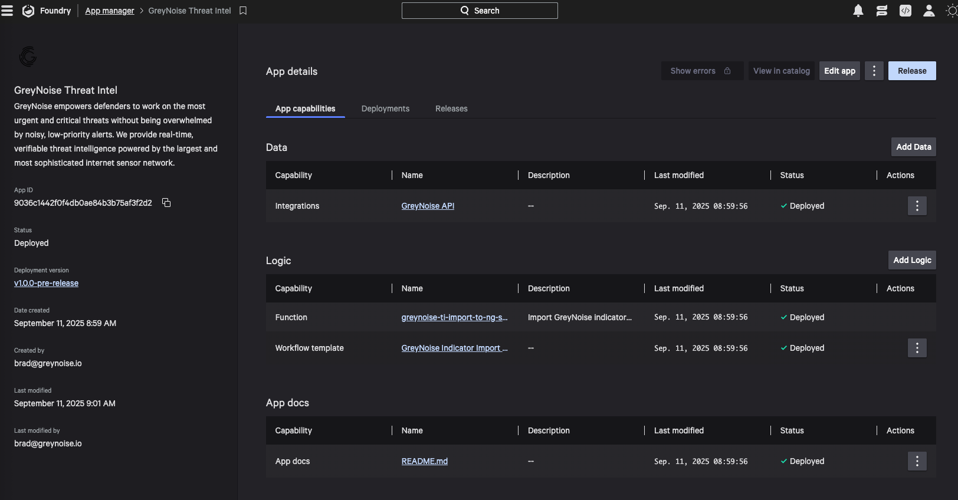Viewport: 958px width, 500px height.
Task: Open the README.md link
Action: click(x=425, y=461)
